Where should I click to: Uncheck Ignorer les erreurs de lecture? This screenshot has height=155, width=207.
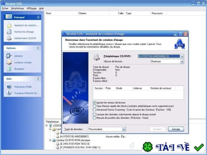94,102
